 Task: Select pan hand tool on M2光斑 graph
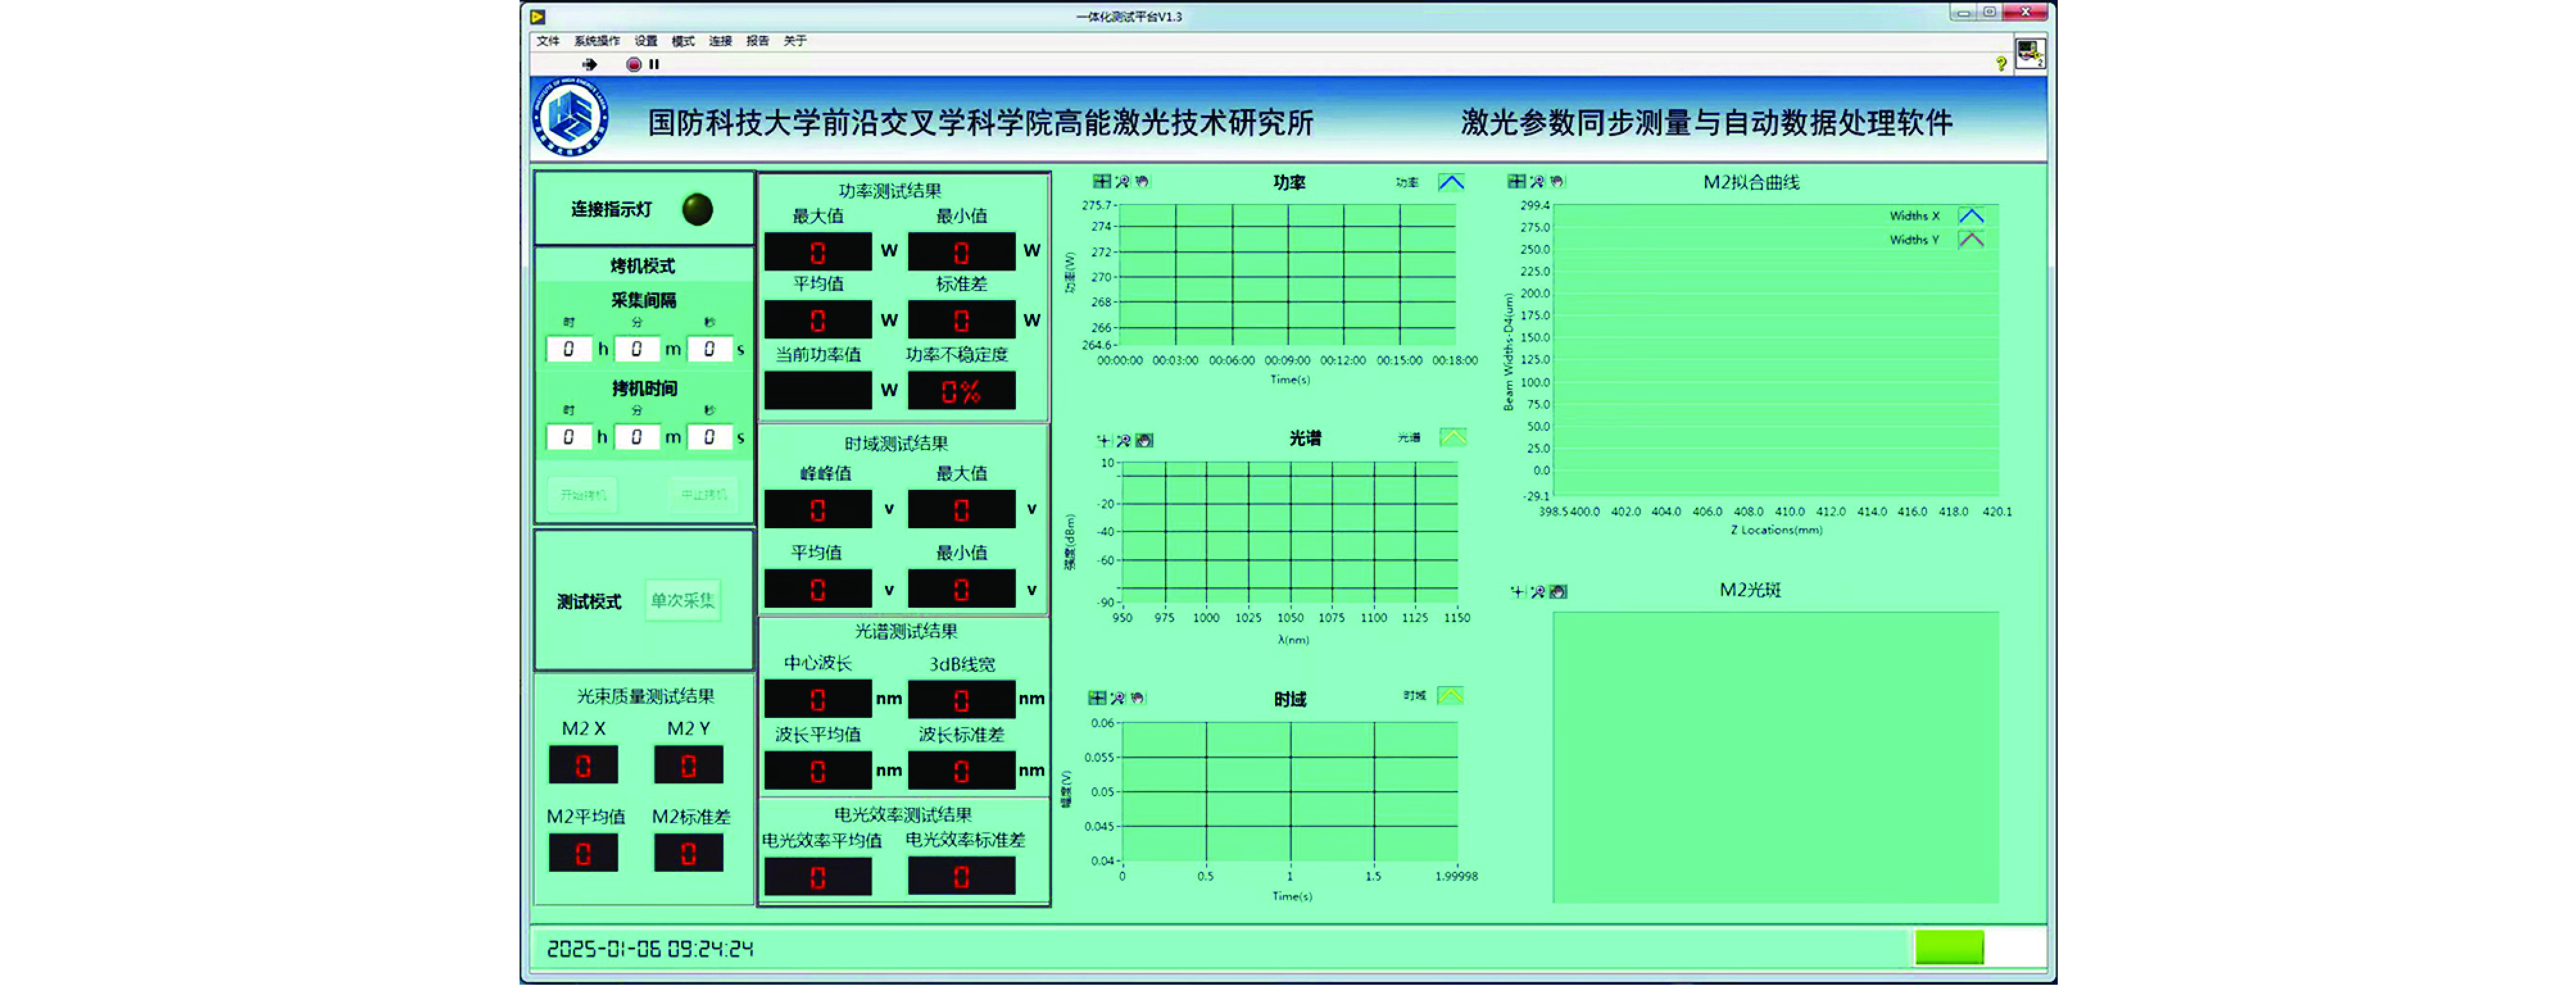click(1558, 591)
